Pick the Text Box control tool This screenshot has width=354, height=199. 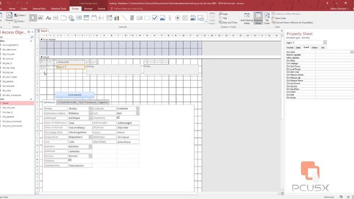click(x=40, y=18)
